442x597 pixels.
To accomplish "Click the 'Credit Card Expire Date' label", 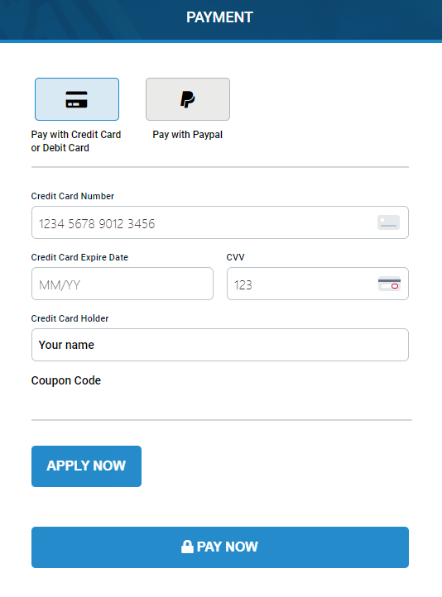I will coord(79,257).
